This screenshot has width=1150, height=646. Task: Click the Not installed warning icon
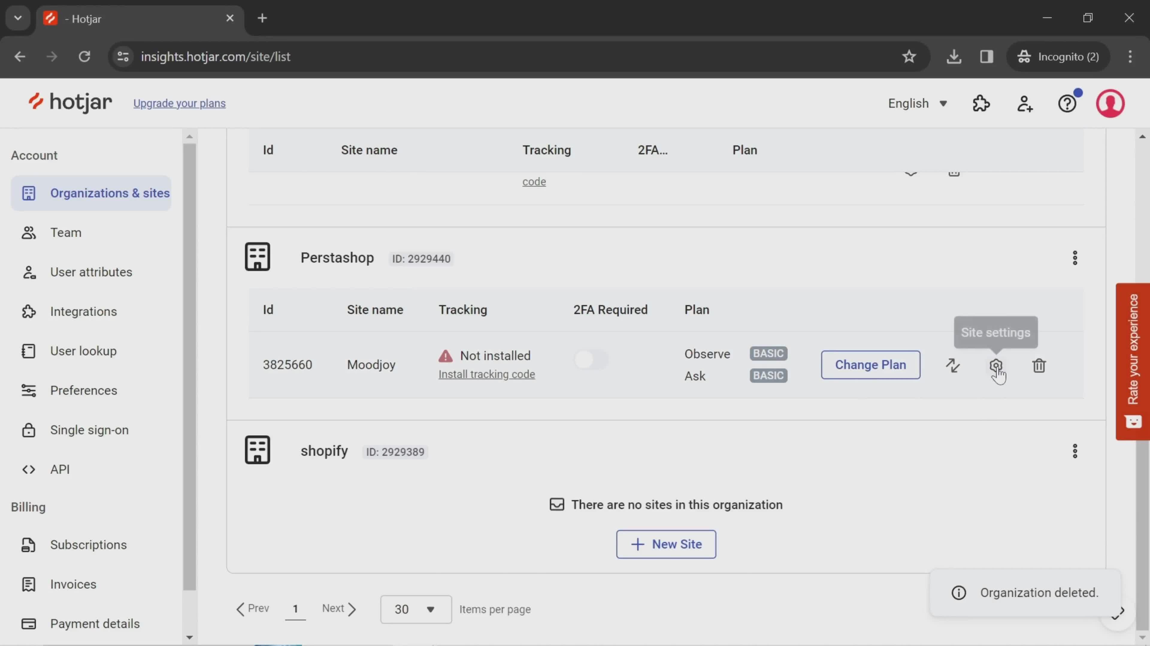point(445,356)
